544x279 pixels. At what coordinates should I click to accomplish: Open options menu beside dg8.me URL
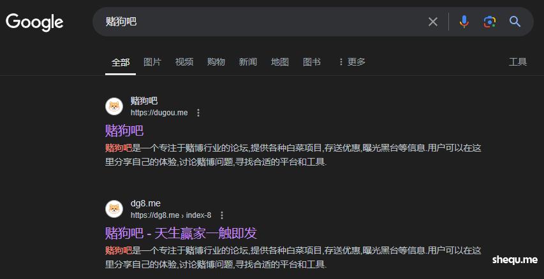222,215
